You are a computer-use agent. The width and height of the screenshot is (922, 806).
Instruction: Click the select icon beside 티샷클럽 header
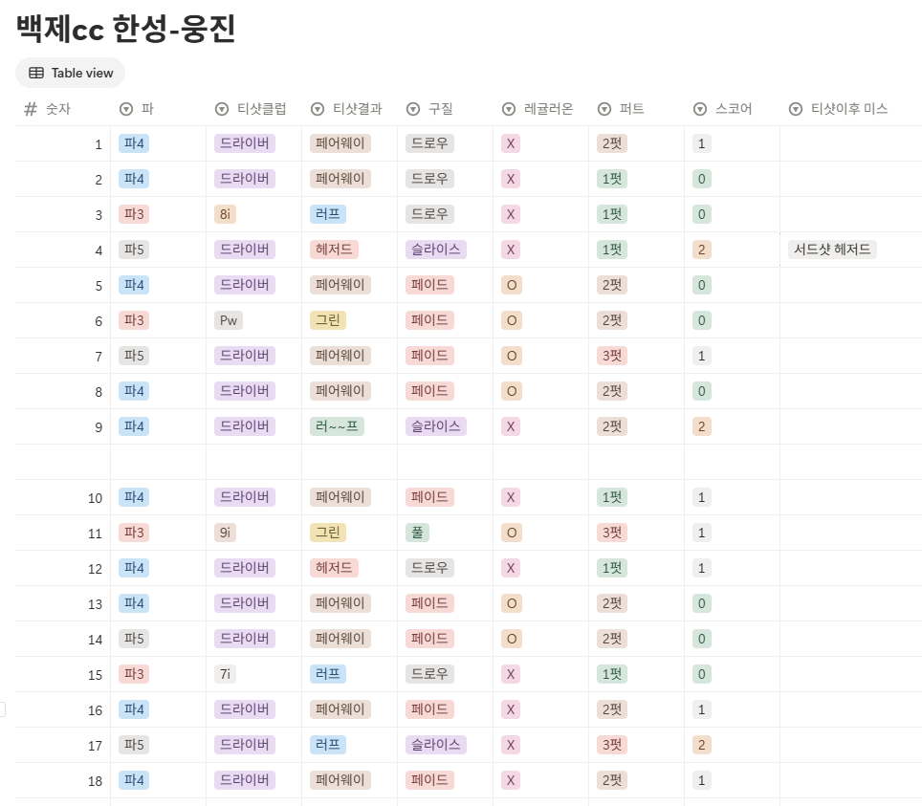tap(222, 109)
